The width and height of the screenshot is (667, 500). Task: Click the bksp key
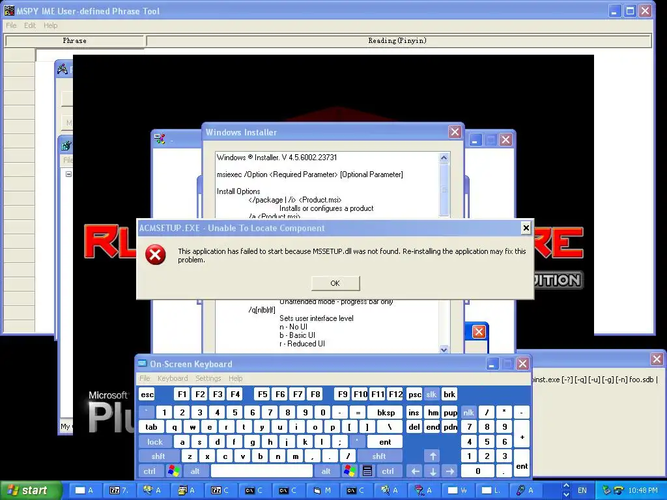(x=386, y=412)
